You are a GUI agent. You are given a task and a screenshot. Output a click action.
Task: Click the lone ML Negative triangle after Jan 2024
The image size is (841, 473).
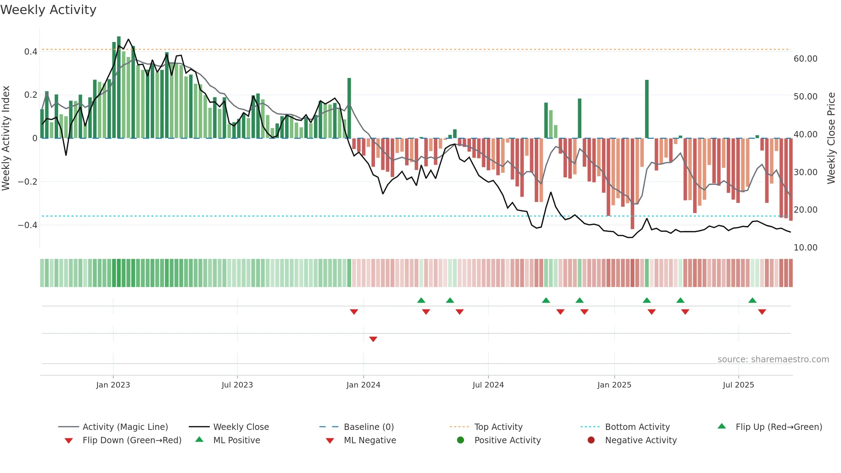[x=373, y=339]
